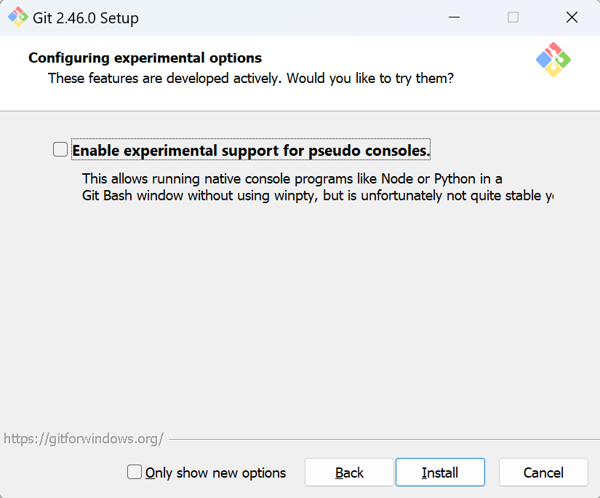600x498 pixels.
Task: Close the Git 2.46.0 Setup window
Action: click(572, 17)
